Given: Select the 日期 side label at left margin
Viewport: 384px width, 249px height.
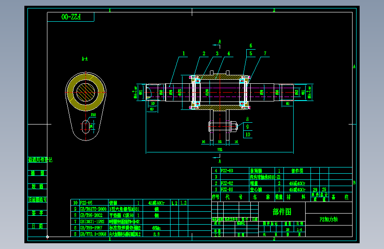Looking at the screenshot, I should pyautogui.click(x=37, y=226).
